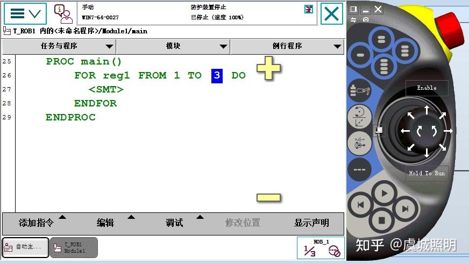Click the 修改位置 button
Viewport: 469px width, 264px height.
pos(243,223)
